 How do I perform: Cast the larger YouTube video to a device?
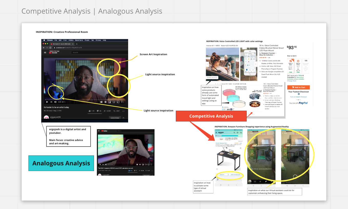pyautogui.click(x=118, y=102)
